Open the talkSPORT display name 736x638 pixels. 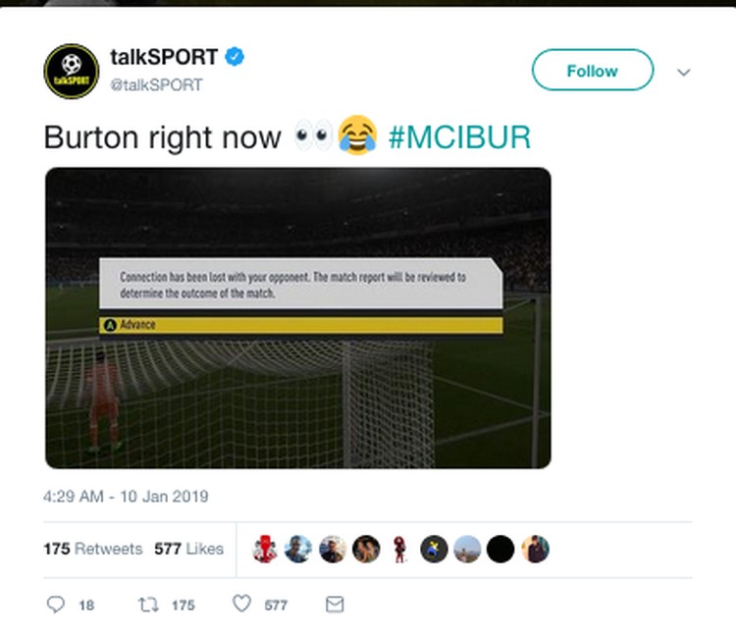tap(164, 57)
